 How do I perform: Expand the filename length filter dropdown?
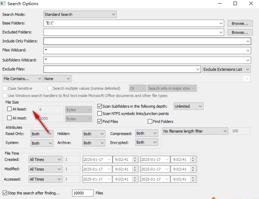point(195,131)
